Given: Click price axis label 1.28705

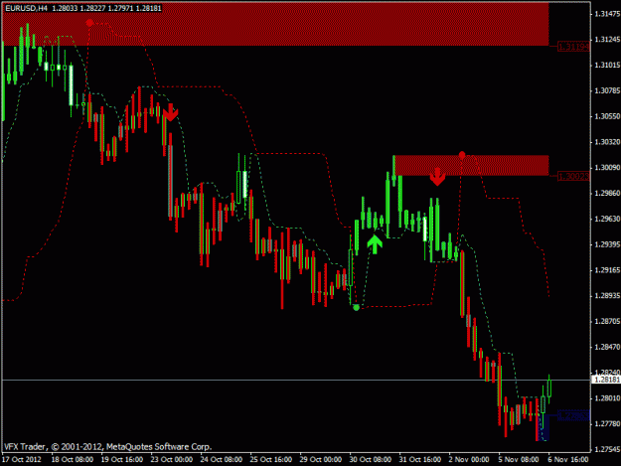Looking at the screenshot, I should point(607,321).
